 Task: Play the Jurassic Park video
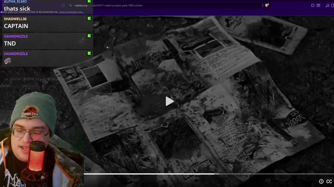tap(170, 101)
